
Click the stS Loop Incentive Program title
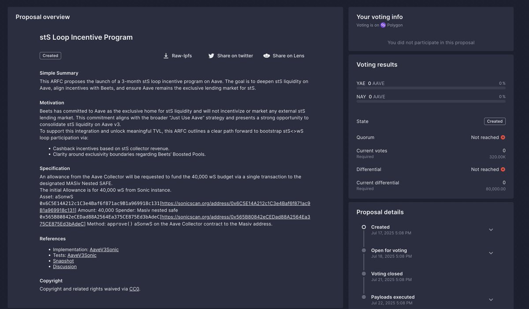pyautogui.click(x=86, y=37)
